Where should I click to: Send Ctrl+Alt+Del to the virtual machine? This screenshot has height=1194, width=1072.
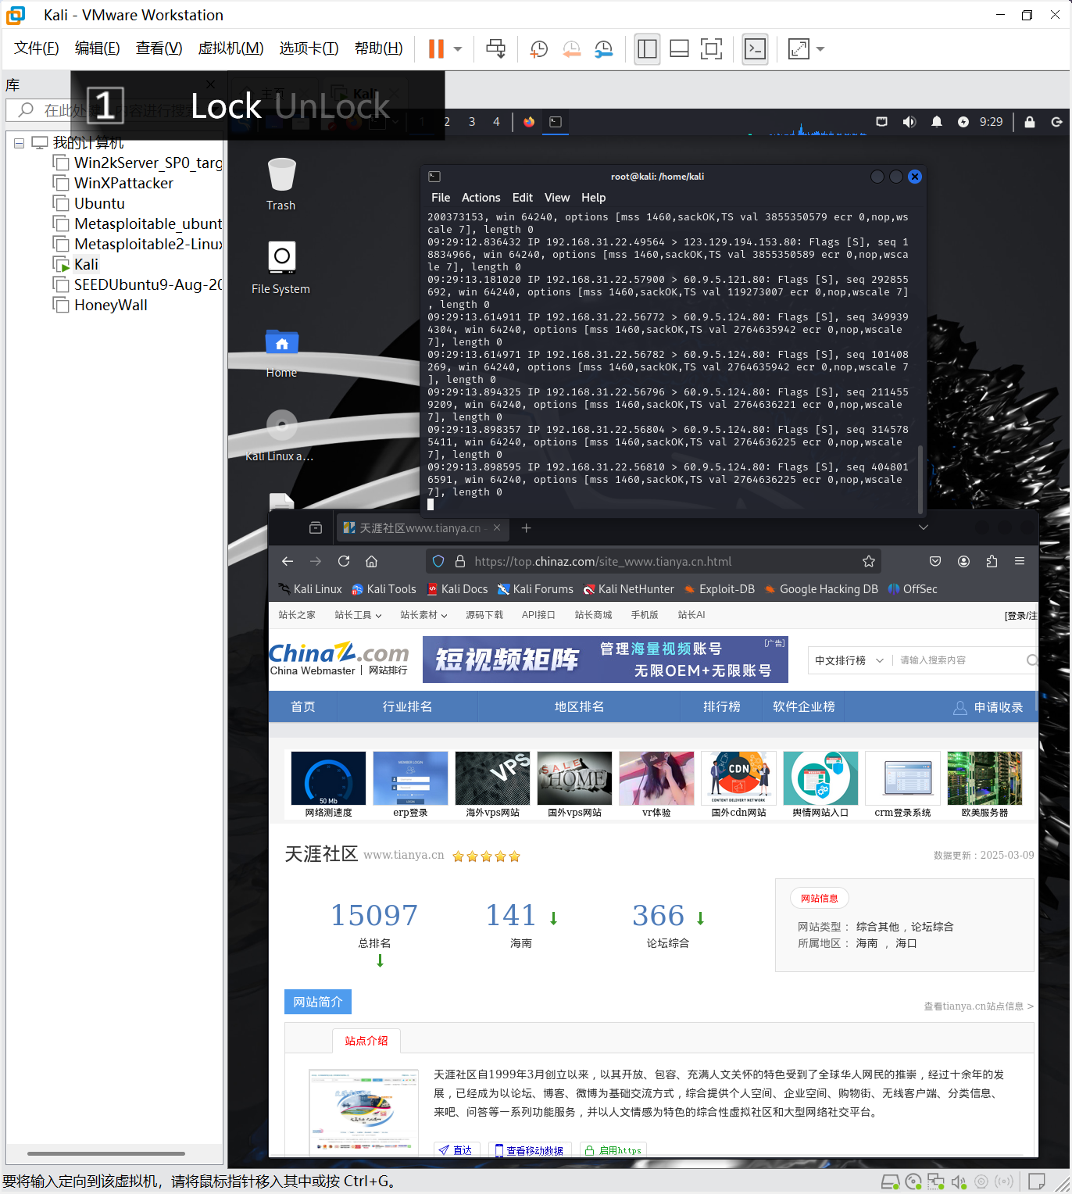point(495,48)
